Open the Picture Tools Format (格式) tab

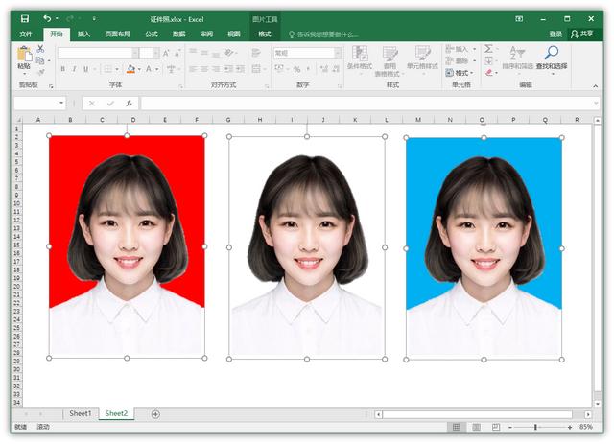pyautogui.click(x=265, y=35)
